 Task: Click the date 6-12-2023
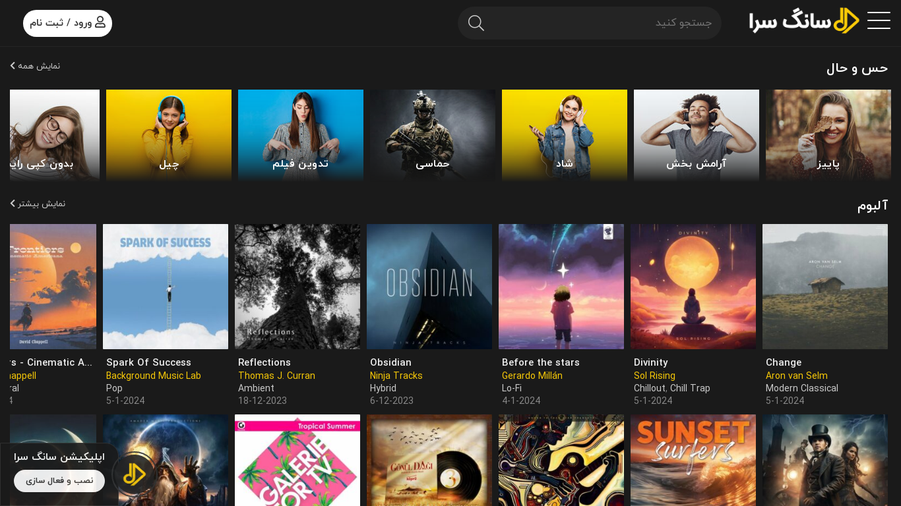(x=392, y=401)
